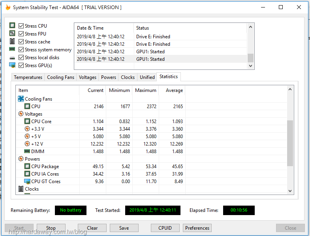310x236 pixels.
Task: Select the highlighted last GPU1: Started log row
Action: tap(161, 59)
